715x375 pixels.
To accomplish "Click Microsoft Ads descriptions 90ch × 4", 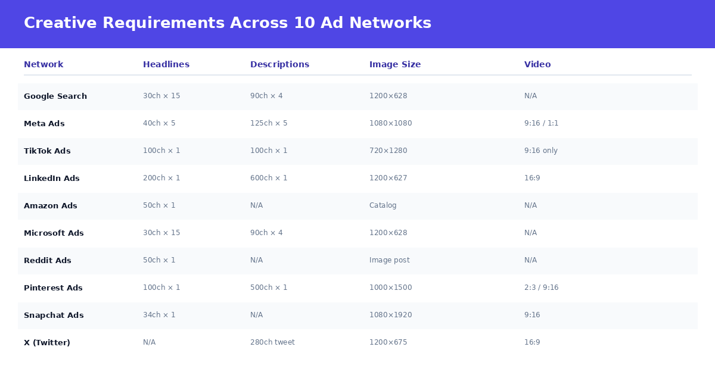I will tap(266, 233).
